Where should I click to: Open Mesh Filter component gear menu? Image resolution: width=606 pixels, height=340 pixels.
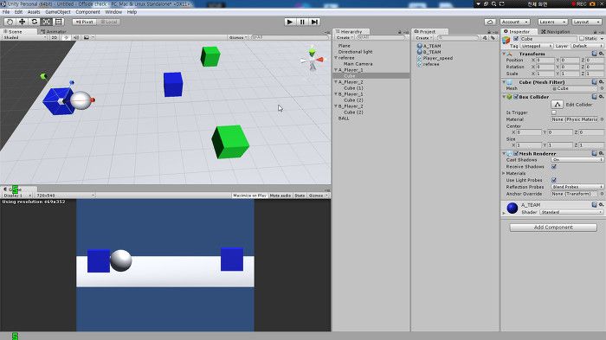601,82
